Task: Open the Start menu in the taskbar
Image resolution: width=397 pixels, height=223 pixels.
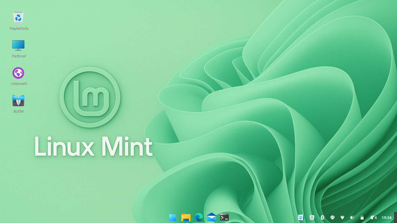Action: click(173, 217)
